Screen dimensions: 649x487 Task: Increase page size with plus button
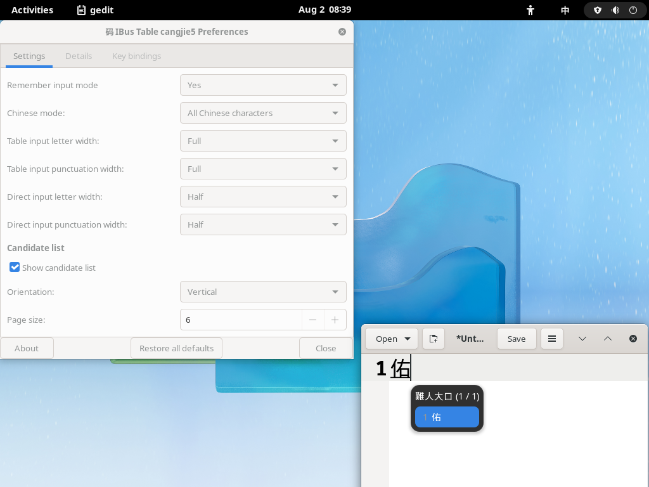(x=335, y=320)
